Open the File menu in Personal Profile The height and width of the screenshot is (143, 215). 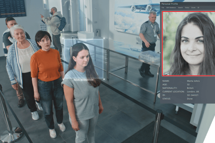(163, 8)
